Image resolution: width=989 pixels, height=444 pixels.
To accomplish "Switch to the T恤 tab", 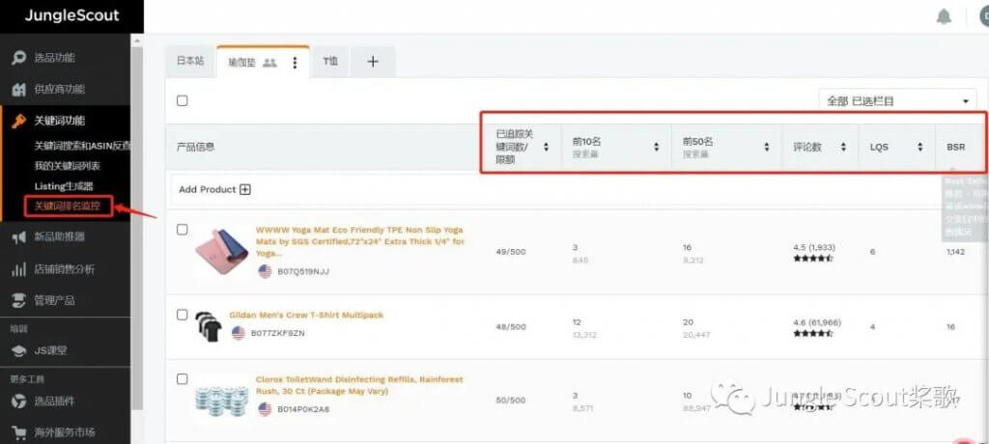I will [x=330, y=61].
